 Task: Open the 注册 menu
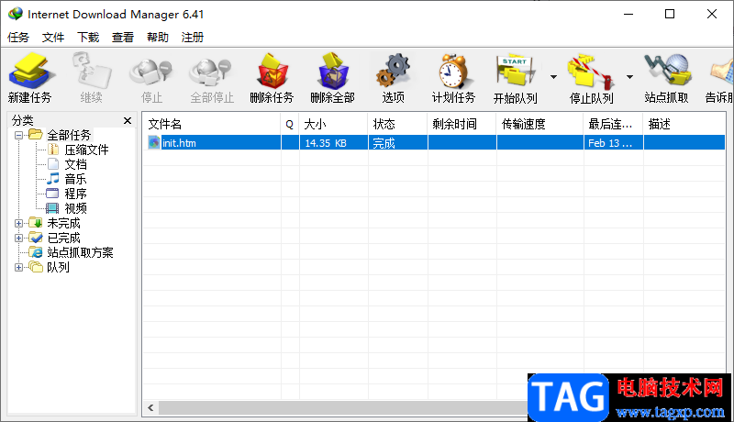coord(193,37)
